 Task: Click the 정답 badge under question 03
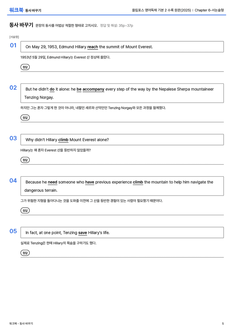point(25,160)
